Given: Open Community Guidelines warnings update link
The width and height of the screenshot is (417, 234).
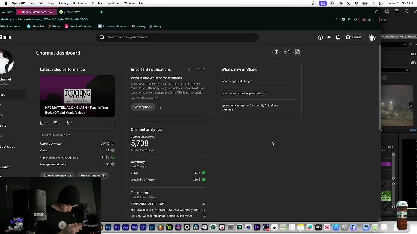Looking at the screenshot, I should pos(250,108).
